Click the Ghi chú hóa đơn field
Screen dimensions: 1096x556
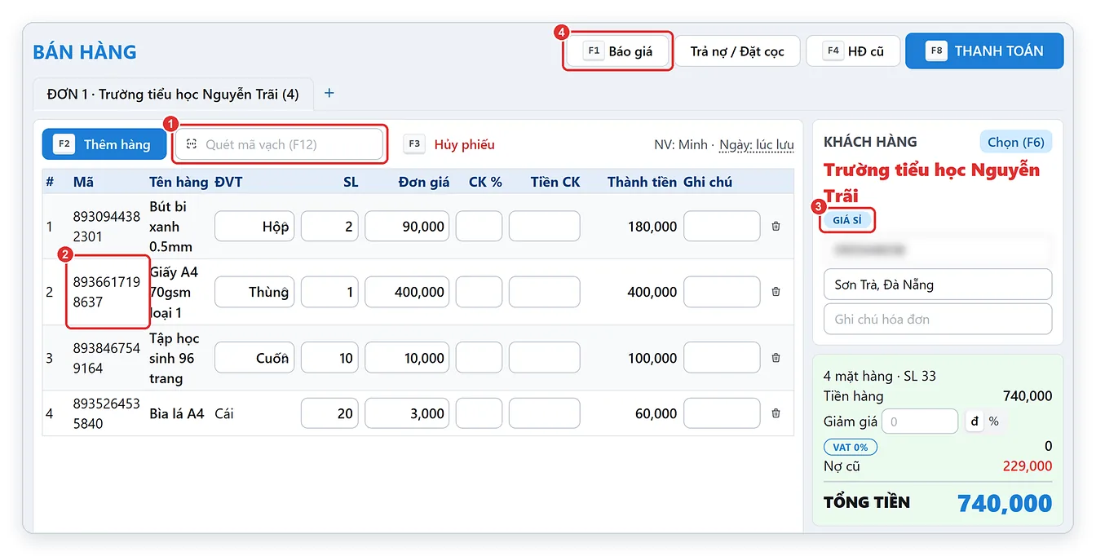[938, 319]
